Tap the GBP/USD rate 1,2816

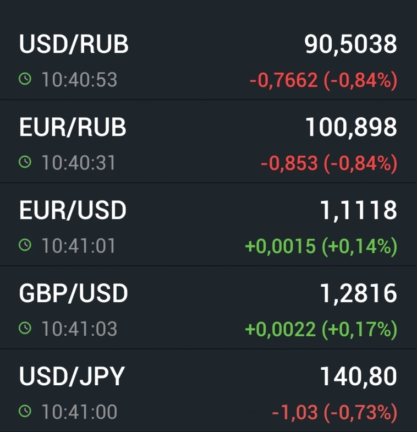[358, 293]
